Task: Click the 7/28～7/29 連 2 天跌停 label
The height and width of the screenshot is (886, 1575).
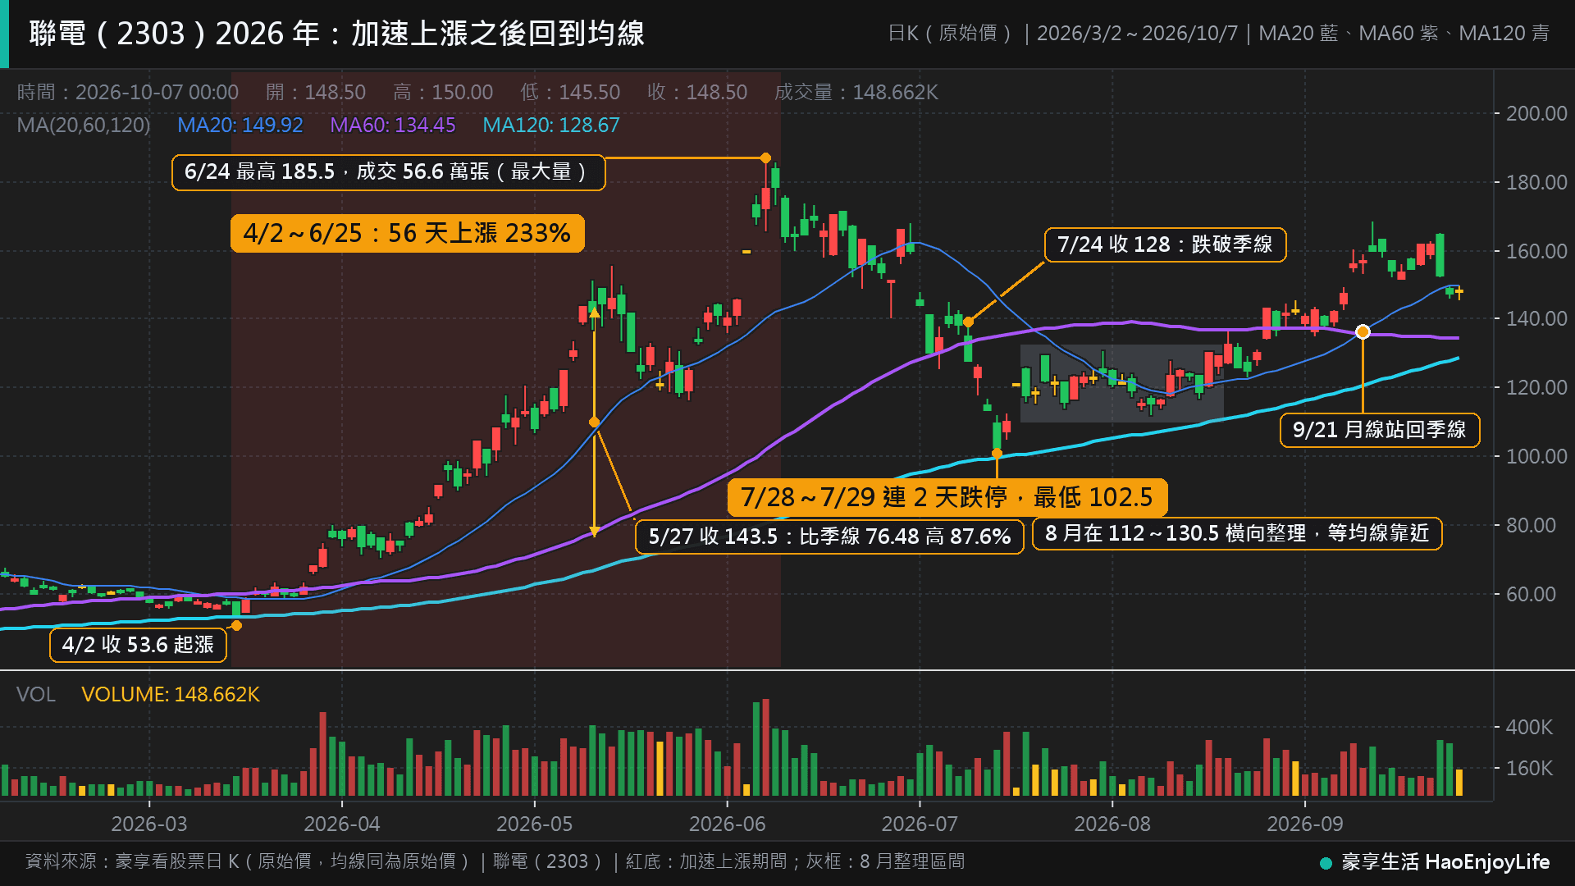Action: click(947, 497)
